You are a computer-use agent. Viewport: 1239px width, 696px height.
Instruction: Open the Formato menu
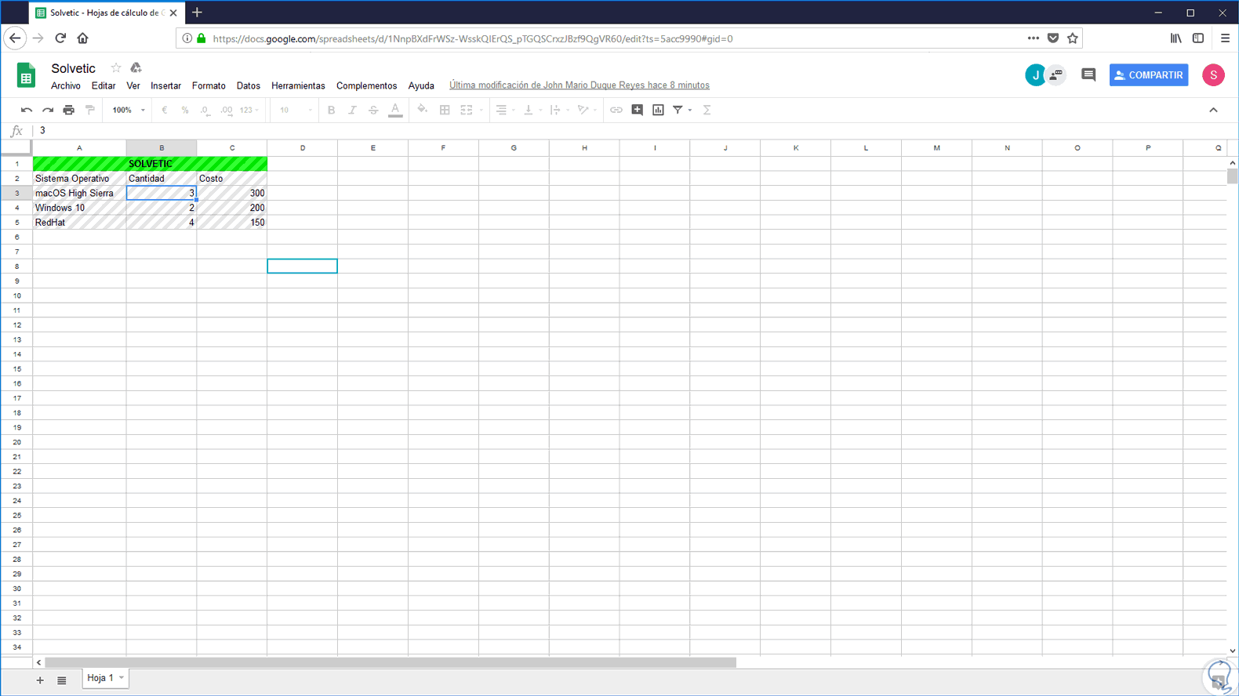(x=209, y=86)
